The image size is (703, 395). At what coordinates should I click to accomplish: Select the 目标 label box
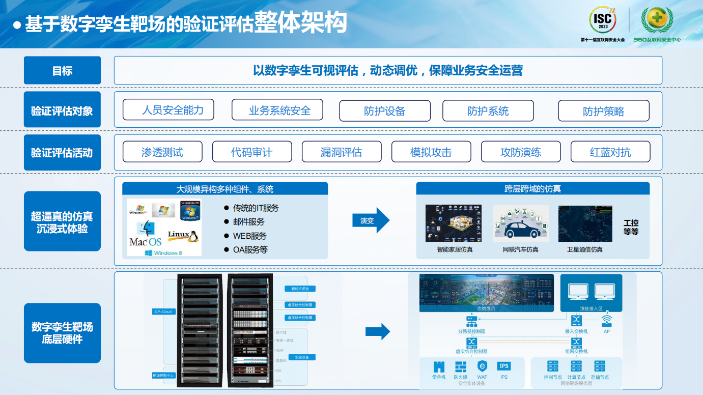point(62,70)
